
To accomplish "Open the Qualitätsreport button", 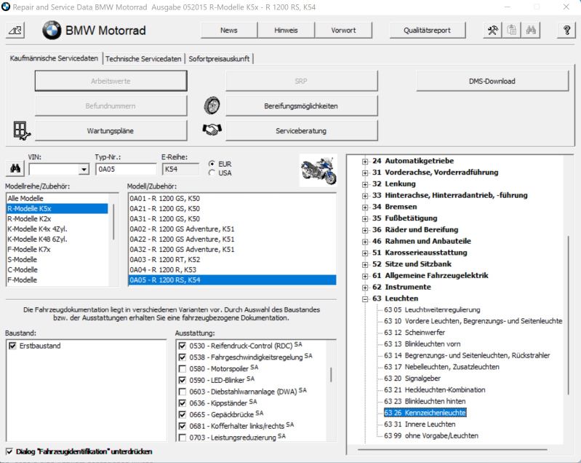I will tap(428, 31).
